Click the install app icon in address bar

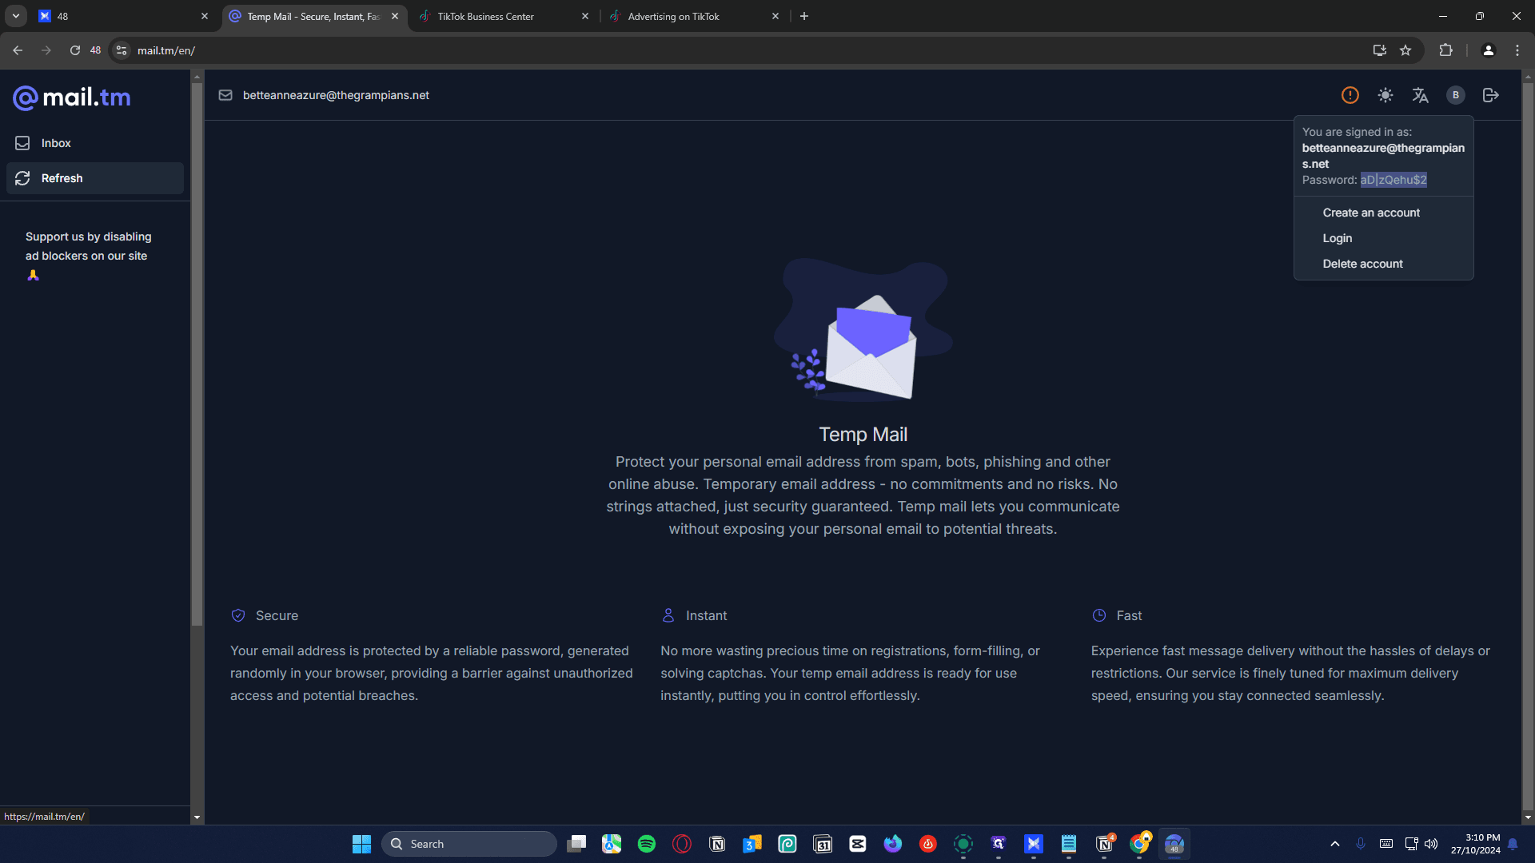[x=1380, y=50]
